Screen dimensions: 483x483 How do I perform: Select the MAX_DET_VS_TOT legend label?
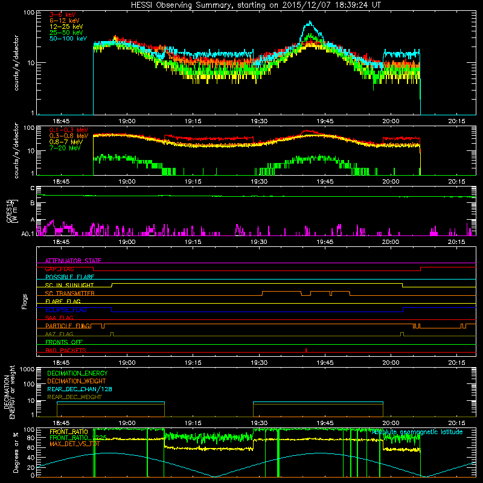(75, 444)
